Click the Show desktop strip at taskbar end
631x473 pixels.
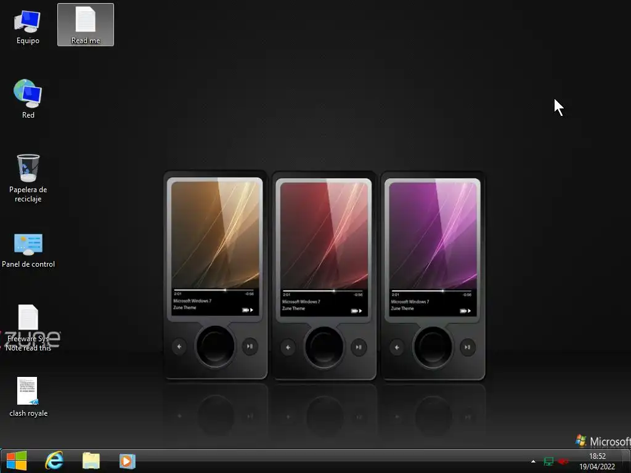click(x=627, y=461)
